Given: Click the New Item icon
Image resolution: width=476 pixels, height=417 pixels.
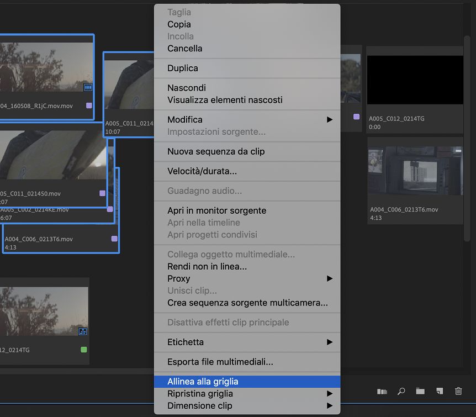Looking at the screenshot, I should pos(439,391).
